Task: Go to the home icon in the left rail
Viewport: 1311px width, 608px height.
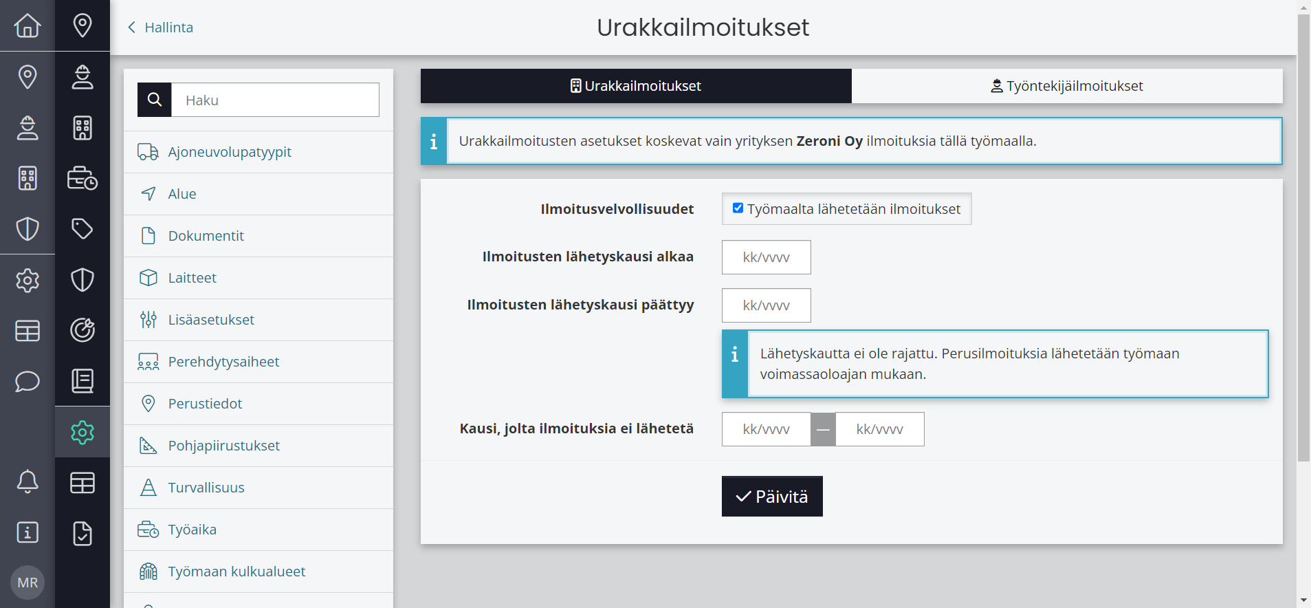Action: tap(27, 25)
